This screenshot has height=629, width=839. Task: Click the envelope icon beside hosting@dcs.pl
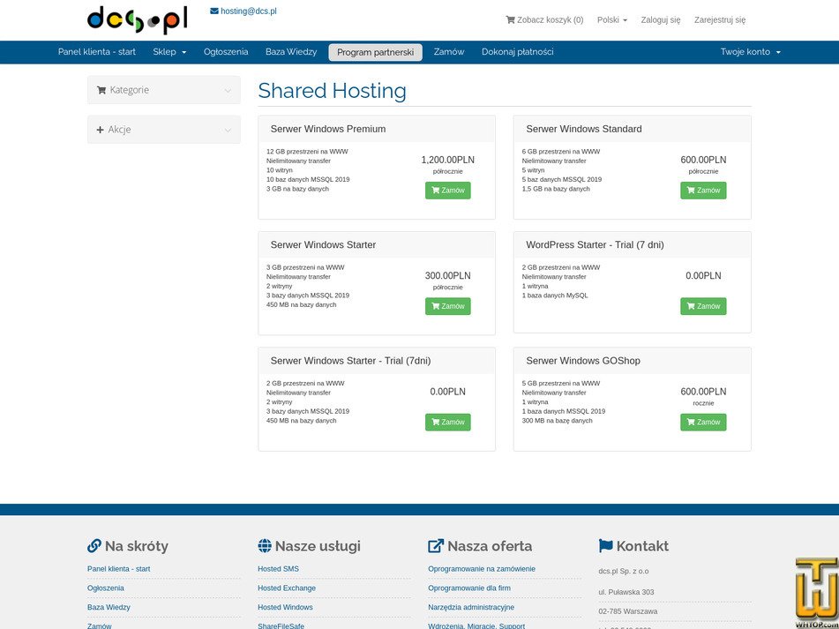coord(214,11)
